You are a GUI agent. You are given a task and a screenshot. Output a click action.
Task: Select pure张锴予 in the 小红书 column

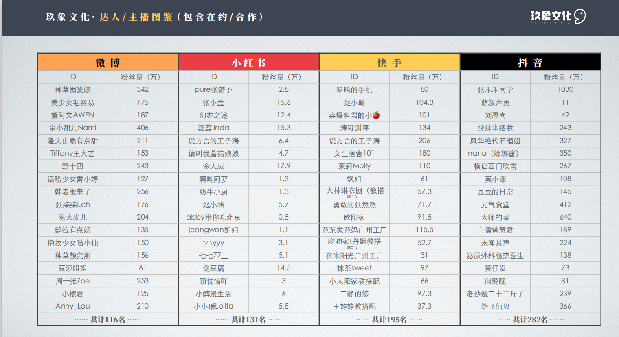(214, 89)
